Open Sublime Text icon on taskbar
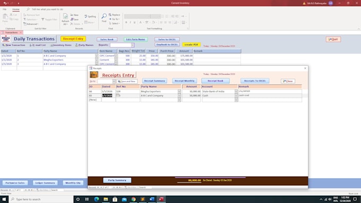Image resolution: width=361 pixels, height=203 pixels. 142,199
